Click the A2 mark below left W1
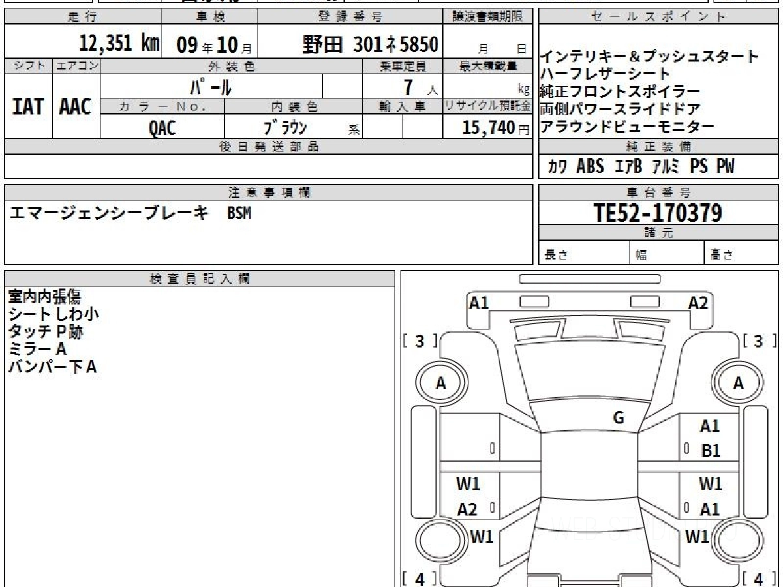This screenshot has width=783, height=587. [467, 509]
